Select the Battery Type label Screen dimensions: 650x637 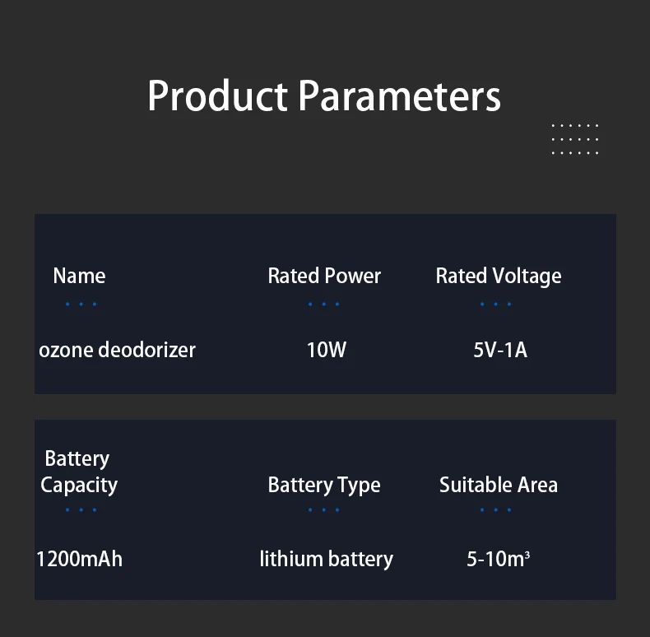click(x=324, y=485)
